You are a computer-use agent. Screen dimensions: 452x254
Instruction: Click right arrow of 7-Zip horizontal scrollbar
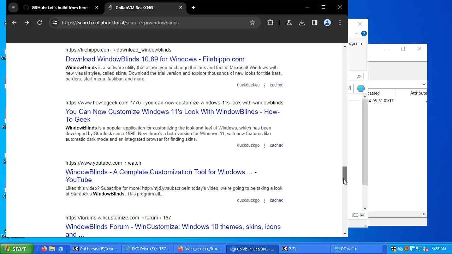tap(424, 214)
